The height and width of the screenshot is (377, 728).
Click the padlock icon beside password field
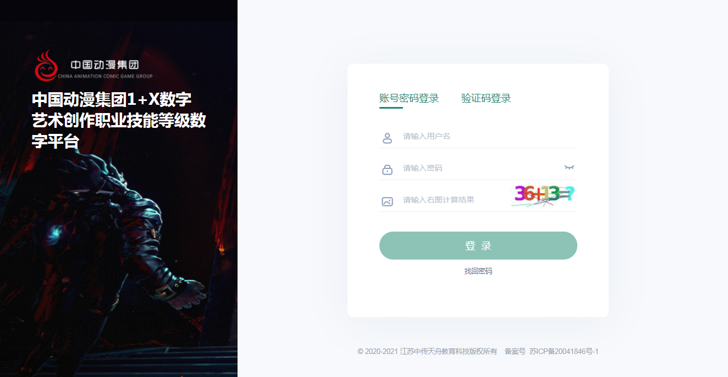click(x=387, y=170)
